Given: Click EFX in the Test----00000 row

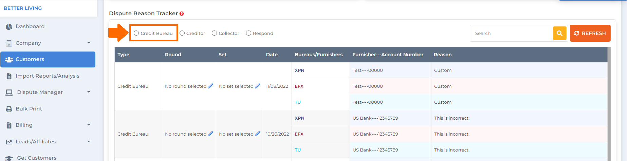Looking at the screenshot, I should pyautogui.click(x=299, y=86).
